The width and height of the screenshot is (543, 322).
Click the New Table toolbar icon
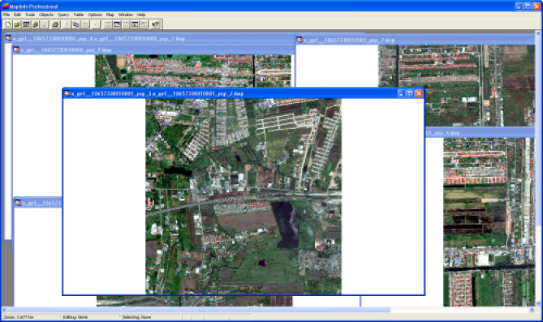[7, 24]
